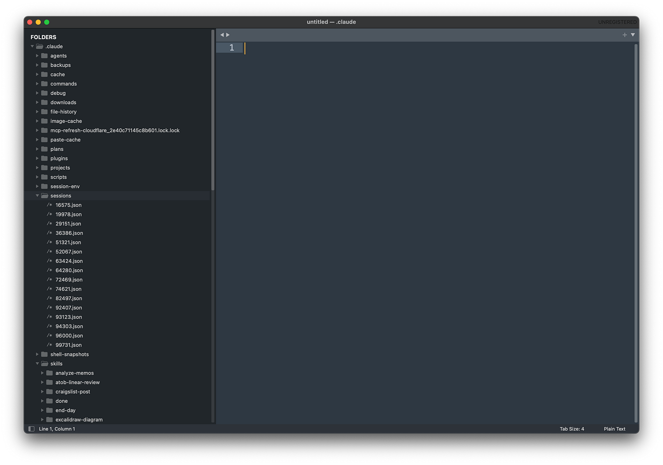This screenshot has height=465, width=663.
Task: Open the Plain Text syntax selector
Action: [614, 429]
